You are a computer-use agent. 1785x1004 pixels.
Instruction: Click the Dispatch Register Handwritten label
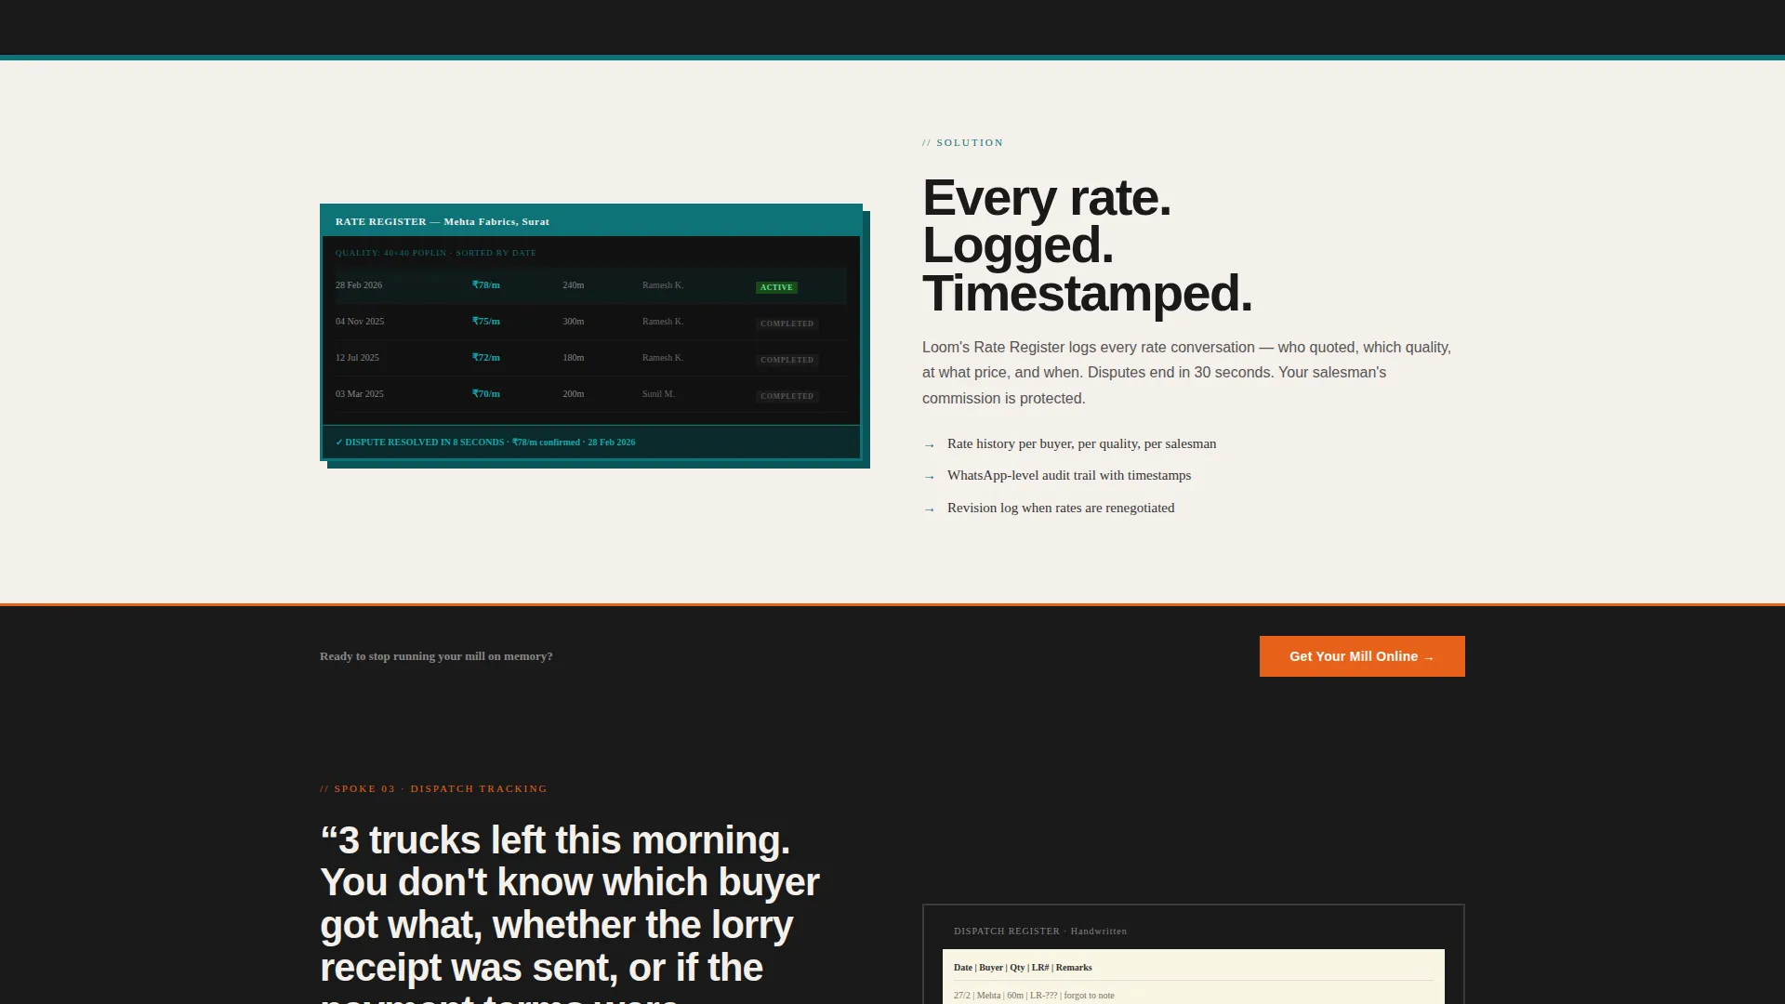(1040, 931)
